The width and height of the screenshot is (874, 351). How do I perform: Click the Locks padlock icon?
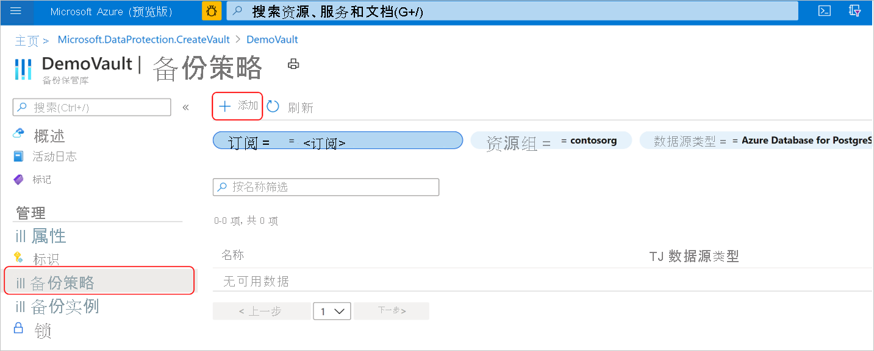click(20, 329)
